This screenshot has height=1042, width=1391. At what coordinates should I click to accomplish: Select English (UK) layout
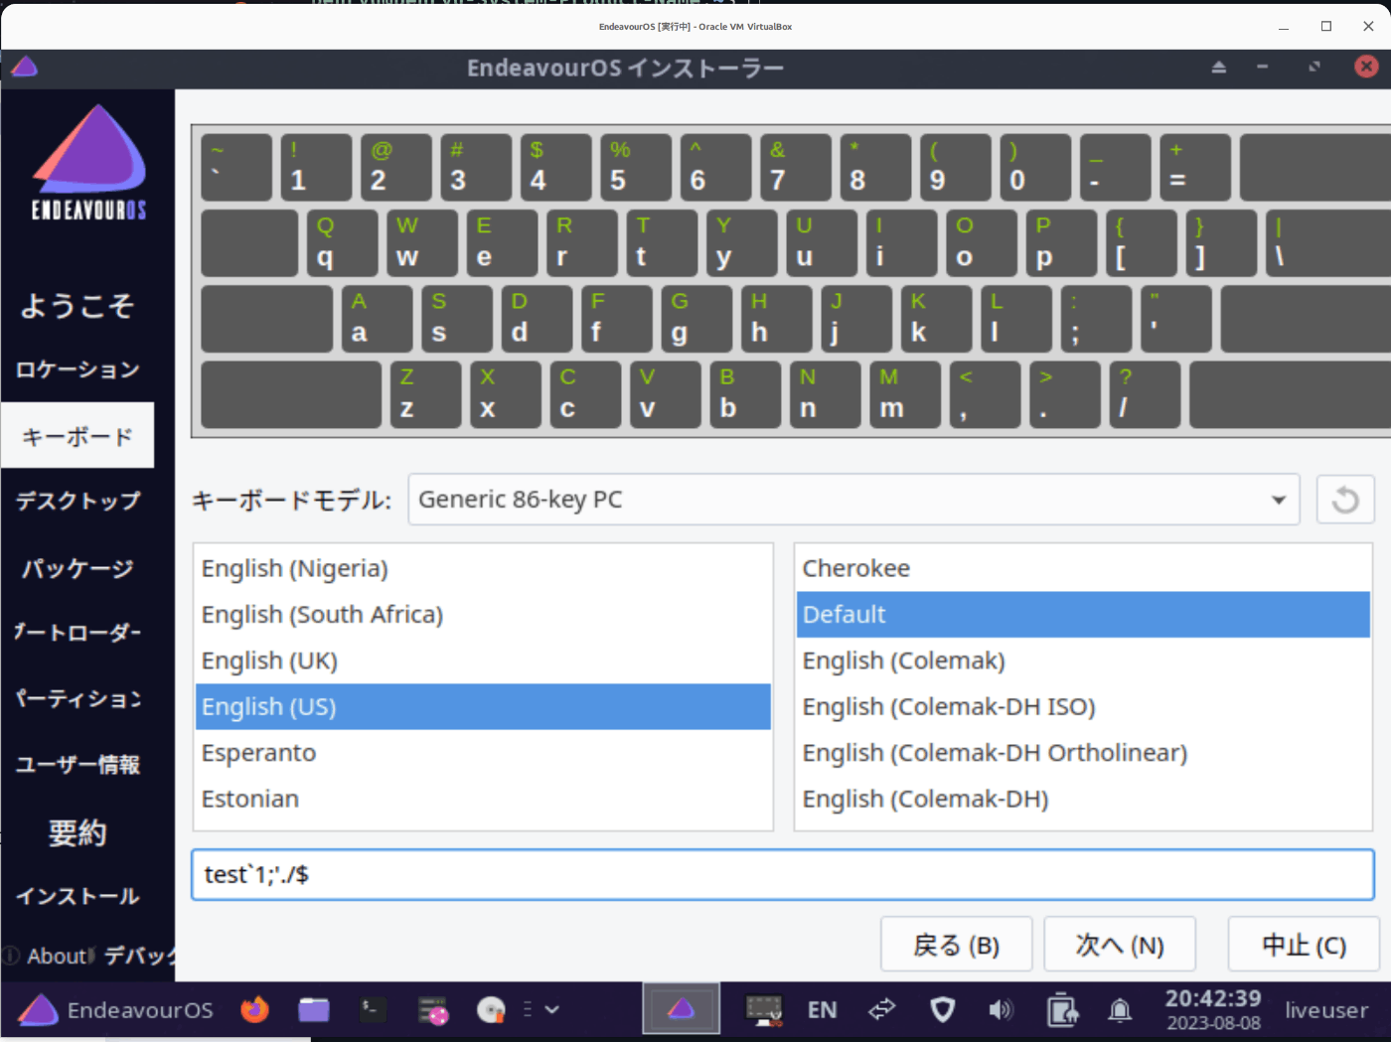(483, 661)
